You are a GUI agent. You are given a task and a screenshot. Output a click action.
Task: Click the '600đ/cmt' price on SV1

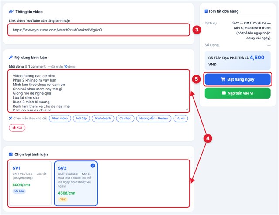coord(21,185)
